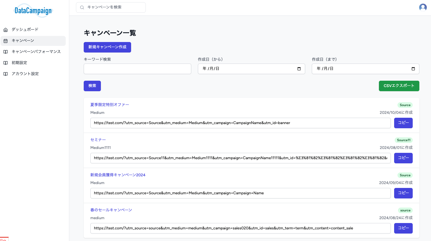Click the home icon beside ダッシュボード
Image resolution: width=431 pixels, height=241 pixels.
pyautogui.click(x=6, y=30)
